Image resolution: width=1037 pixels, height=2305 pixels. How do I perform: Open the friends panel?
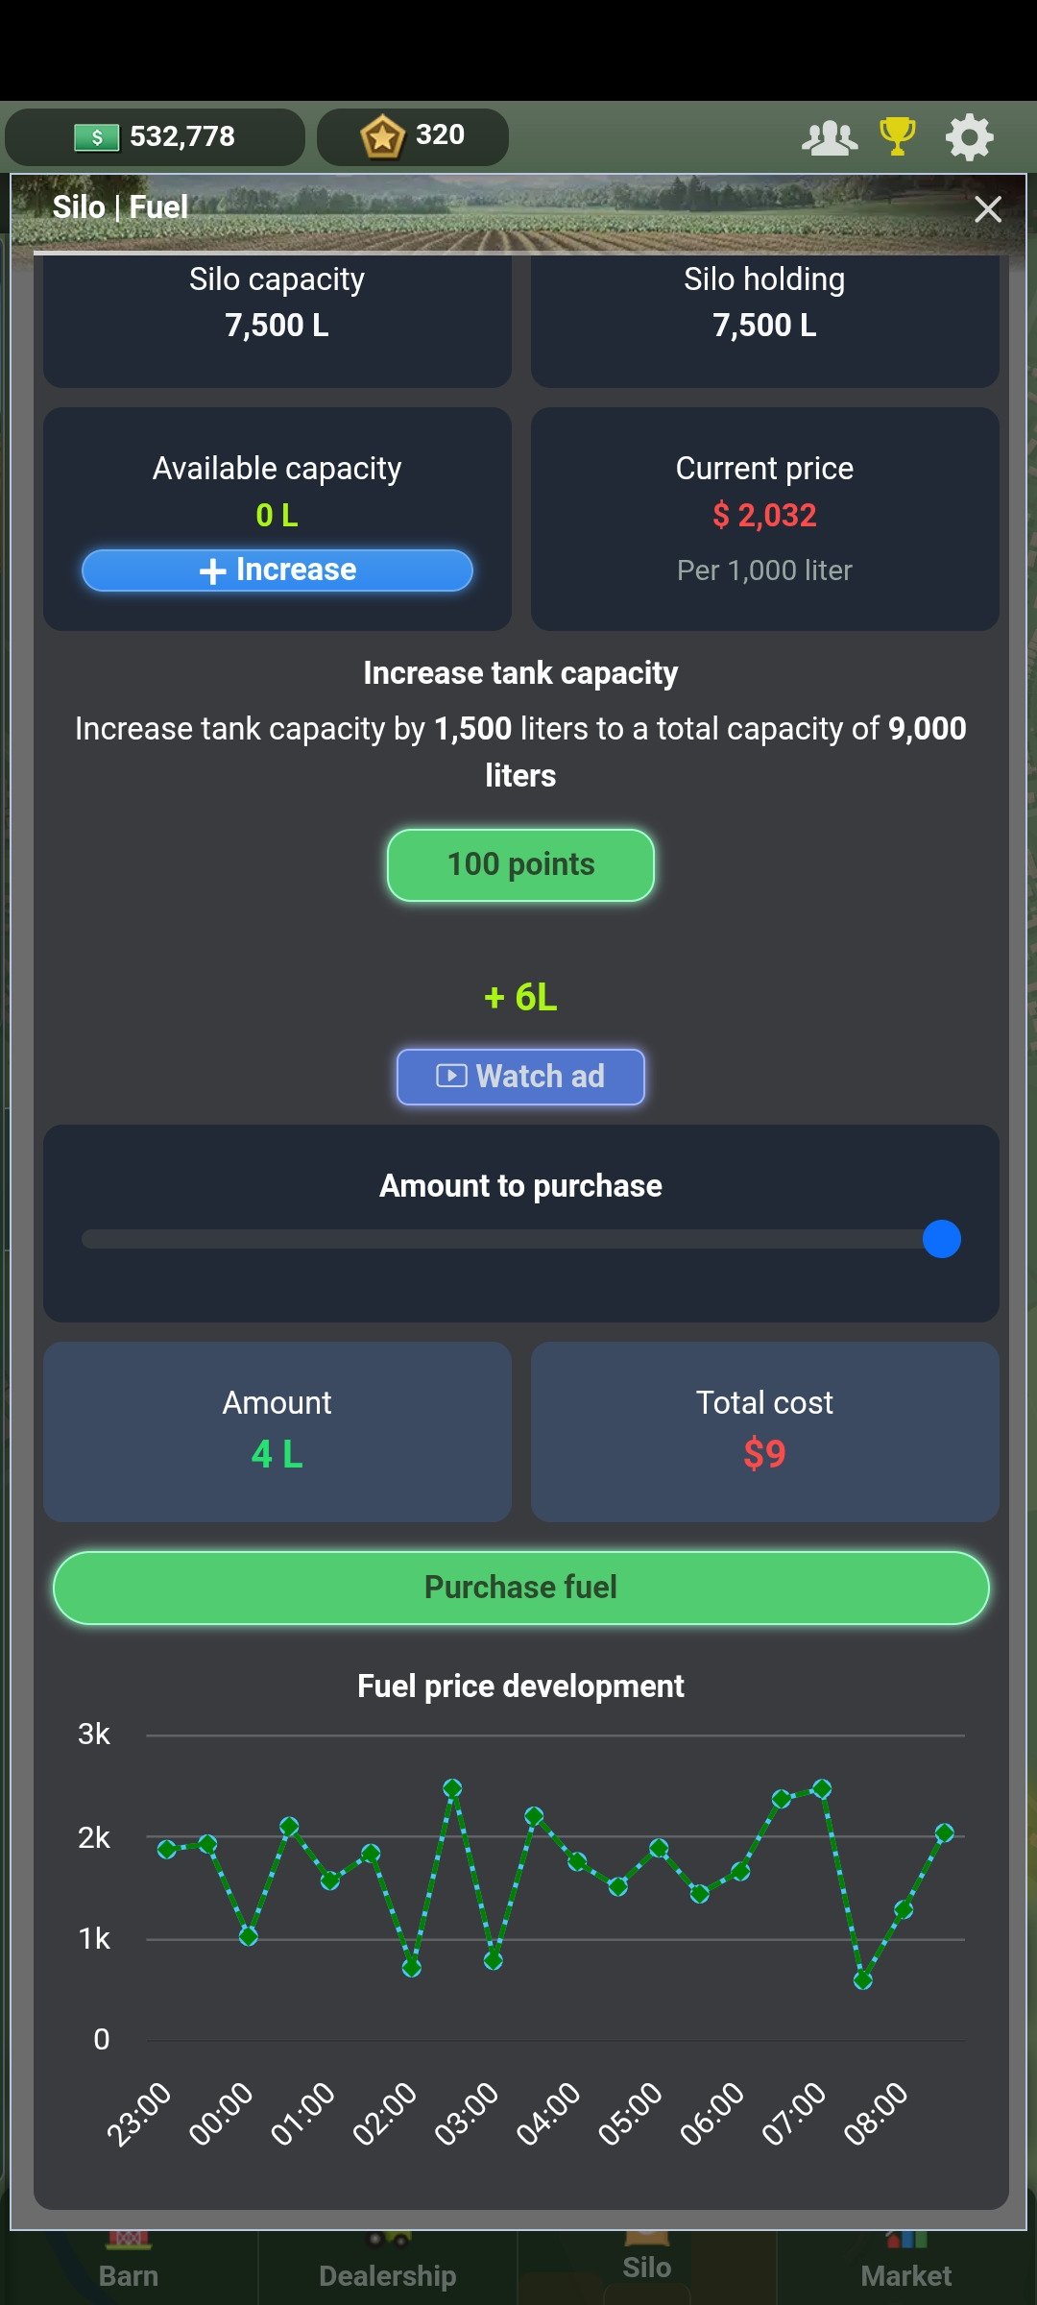click(828, 136)
